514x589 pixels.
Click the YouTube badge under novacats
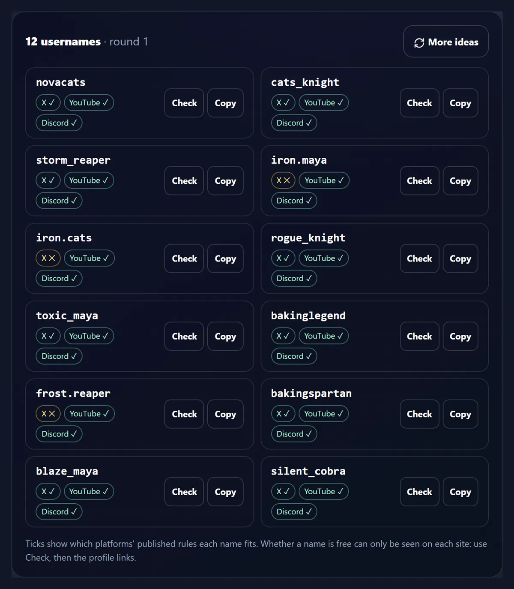(89, 102)
